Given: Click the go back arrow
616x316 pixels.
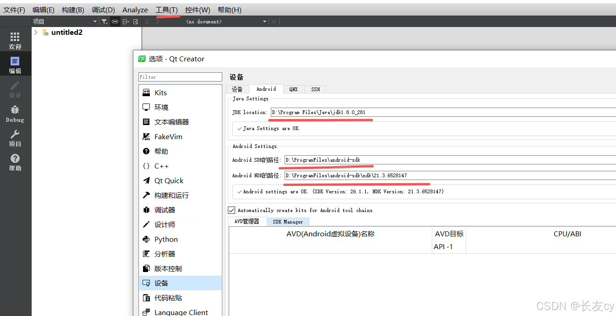Looking at the screenshot, I should point(147,22).
